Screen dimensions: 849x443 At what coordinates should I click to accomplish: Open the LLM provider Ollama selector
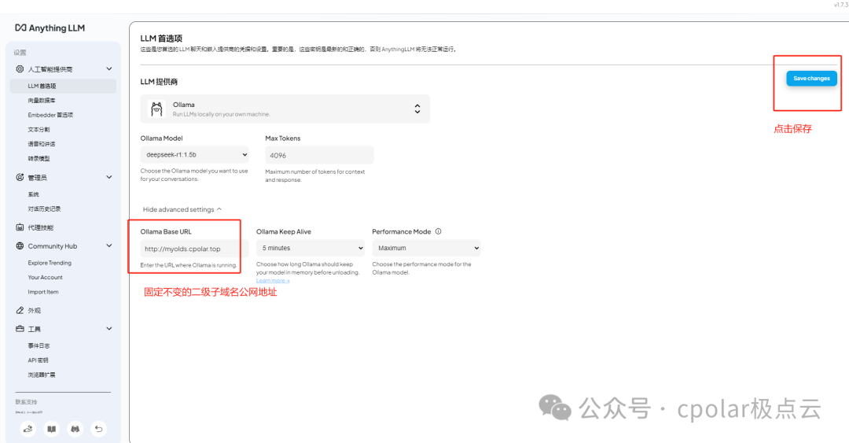285,109
